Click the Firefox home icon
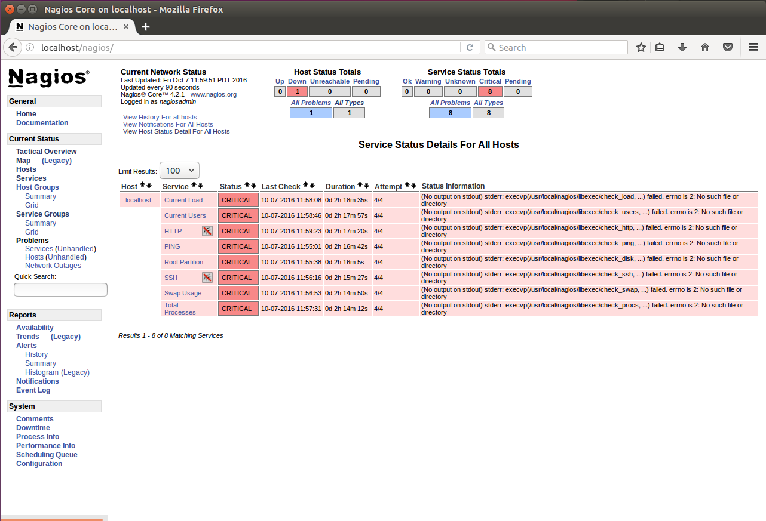The width and height of the screenshot is (766, 521). (705, 47)
